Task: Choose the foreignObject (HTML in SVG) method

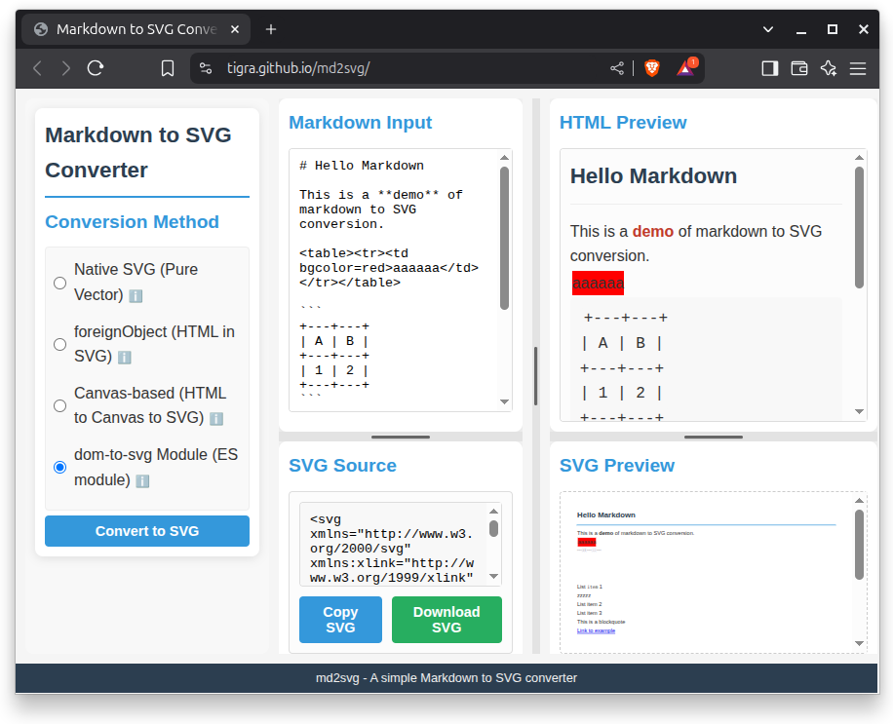Action: [60, 345]
